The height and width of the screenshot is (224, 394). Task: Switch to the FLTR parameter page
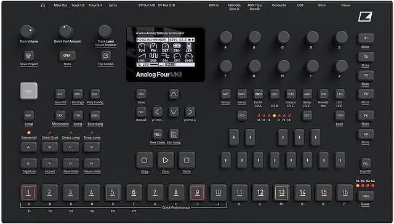click(291, 94)
